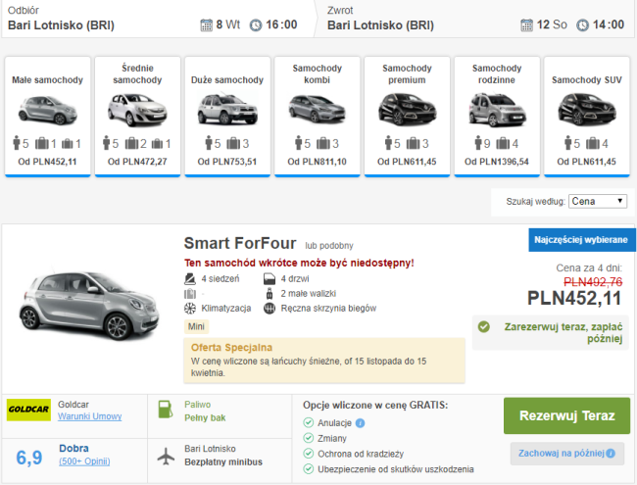Viewport: 637px width, 485px height.
Task: Select the Samochody premium category card
Action: coord(407,117)
